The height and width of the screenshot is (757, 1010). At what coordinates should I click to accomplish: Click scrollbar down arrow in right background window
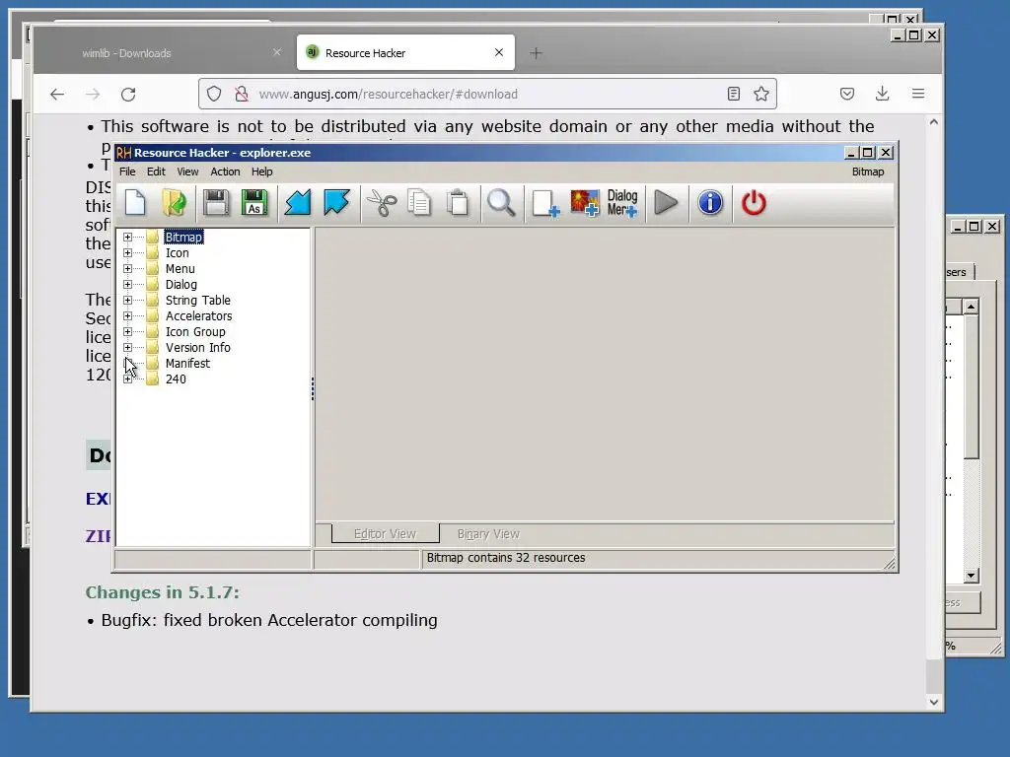(971, 576)
